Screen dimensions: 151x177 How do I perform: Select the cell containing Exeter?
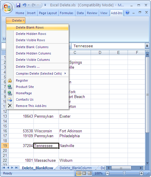[75, 116]
